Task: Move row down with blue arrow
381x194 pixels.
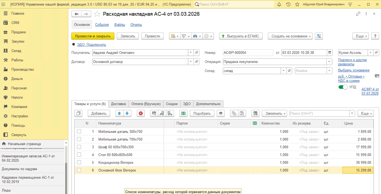Action: click(127, 113)
